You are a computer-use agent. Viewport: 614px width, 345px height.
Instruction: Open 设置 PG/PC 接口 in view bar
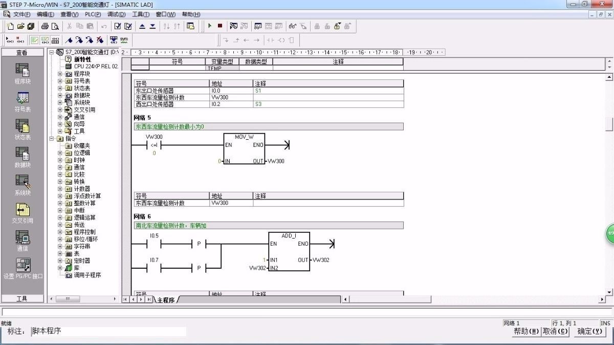[x=23, y=269]
